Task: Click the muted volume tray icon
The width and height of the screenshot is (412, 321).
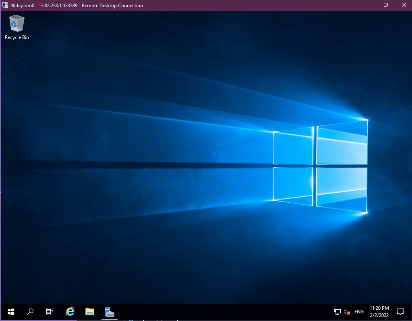Action: [x=347, y=312]
